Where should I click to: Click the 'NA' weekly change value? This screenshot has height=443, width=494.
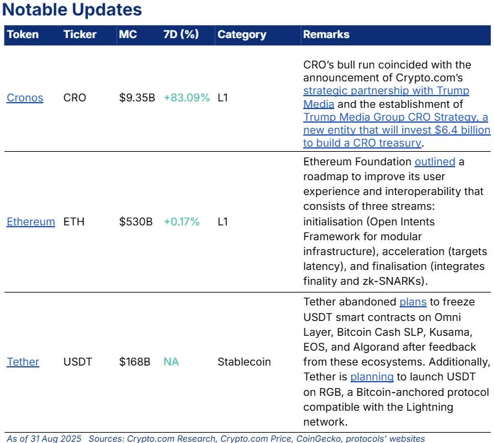tap(171, 362)
